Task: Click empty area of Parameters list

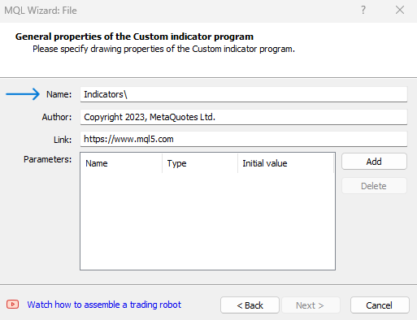Action: point(207,221)
